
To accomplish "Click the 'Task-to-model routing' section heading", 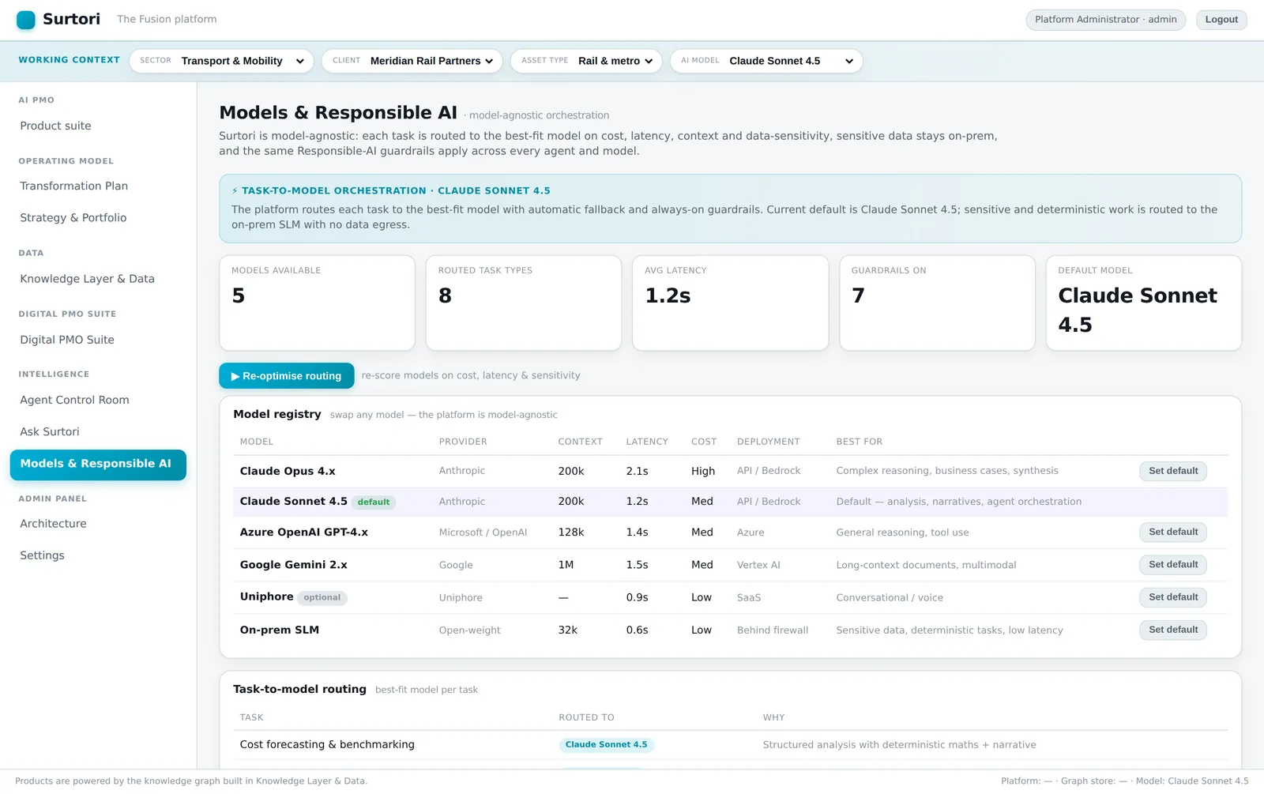I will click(299, 689).
